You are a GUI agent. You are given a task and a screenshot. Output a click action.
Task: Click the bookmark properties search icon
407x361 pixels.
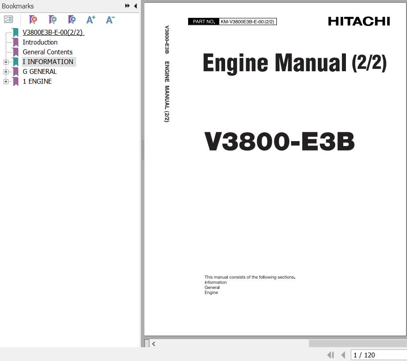[x=72, y=20]
